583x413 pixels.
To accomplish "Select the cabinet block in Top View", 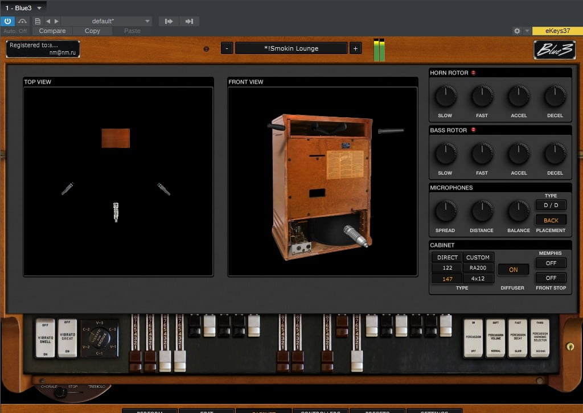I will pyautogui.click(x=116, y=138).
